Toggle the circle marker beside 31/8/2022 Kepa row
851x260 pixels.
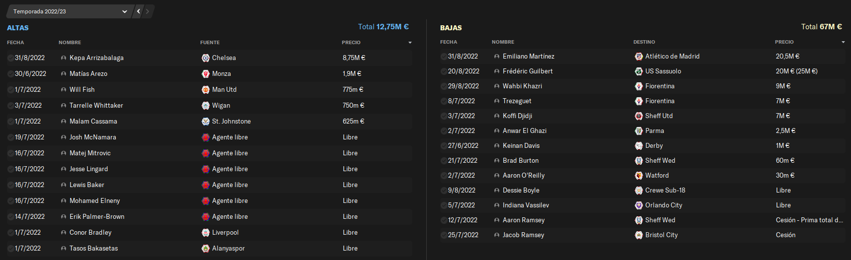pos(10,58)
